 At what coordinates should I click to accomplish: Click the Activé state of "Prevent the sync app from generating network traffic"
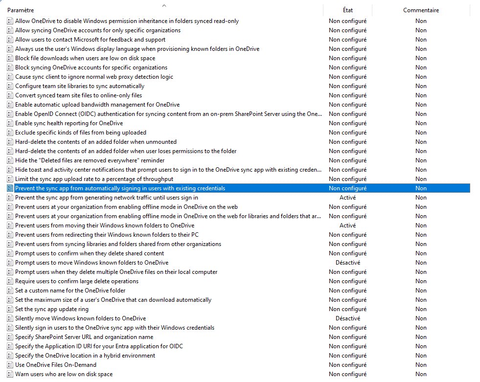click(348, 198)
